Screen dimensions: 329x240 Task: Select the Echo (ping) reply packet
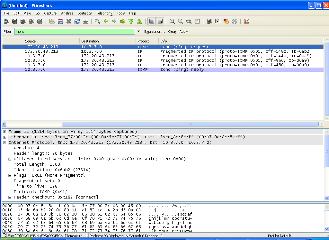click(163, 69)
